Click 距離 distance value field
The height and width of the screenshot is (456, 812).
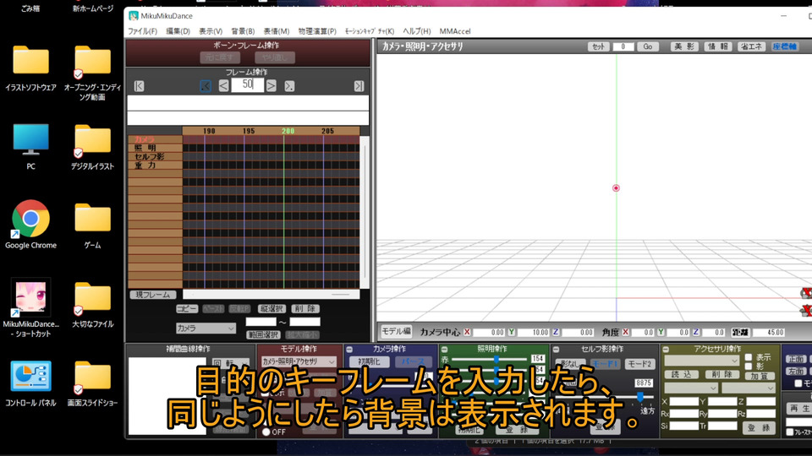click(x=769, y=333)
